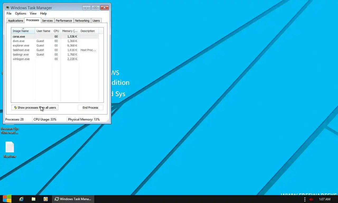Open the Windows Start button
The image size is (338, 203).
[7, 199]
